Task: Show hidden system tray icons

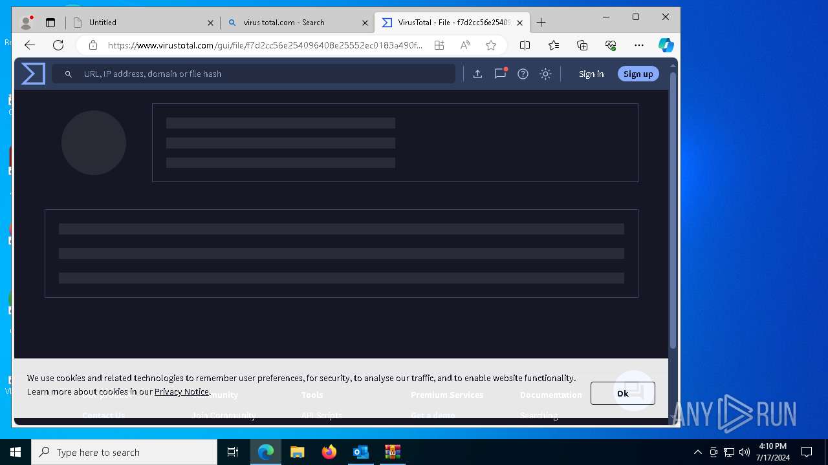Action: [697, 452]
